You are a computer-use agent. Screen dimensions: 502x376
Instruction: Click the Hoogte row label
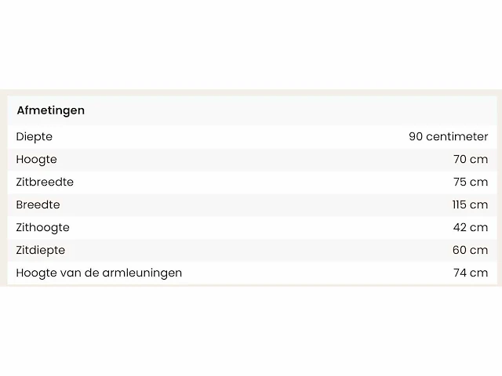[36, 159]
